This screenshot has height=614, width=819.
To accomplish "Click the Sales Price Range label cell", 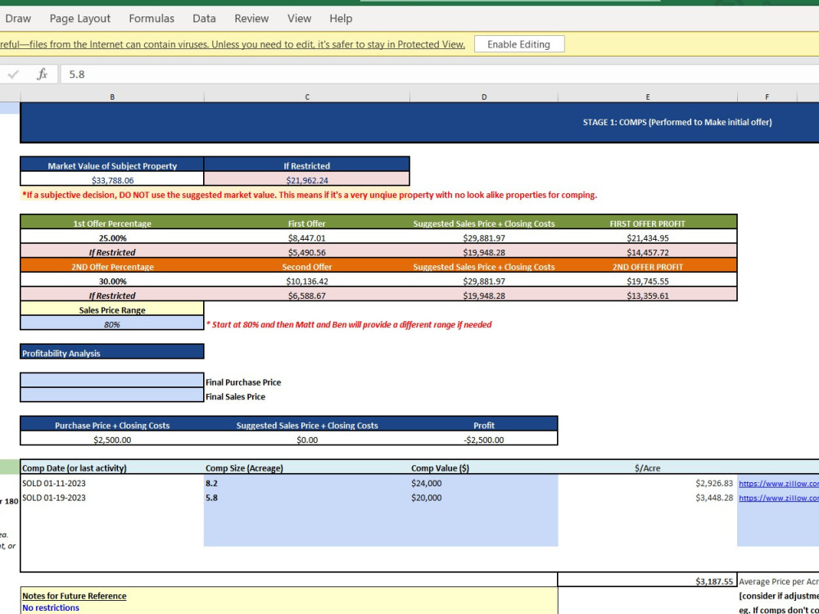I will pyautogui.click(x=111, y=309).
